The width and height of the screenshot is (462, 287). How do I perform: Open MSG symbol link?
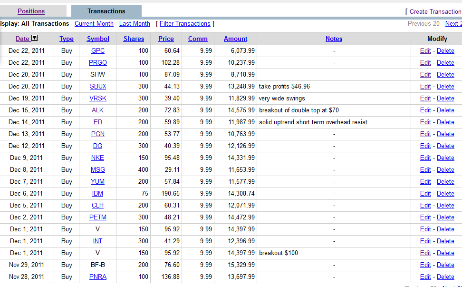[98, 169]
